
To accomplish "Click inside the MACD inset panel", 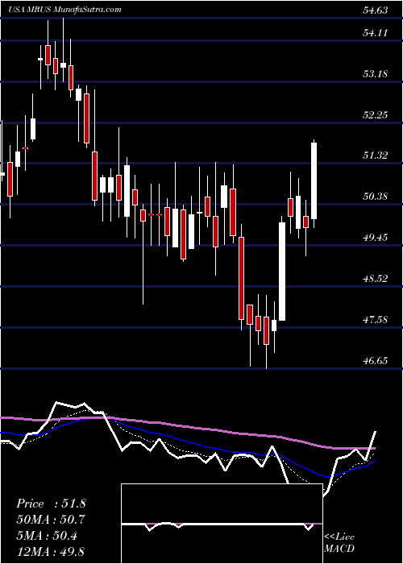I will (x=222, y=524).
